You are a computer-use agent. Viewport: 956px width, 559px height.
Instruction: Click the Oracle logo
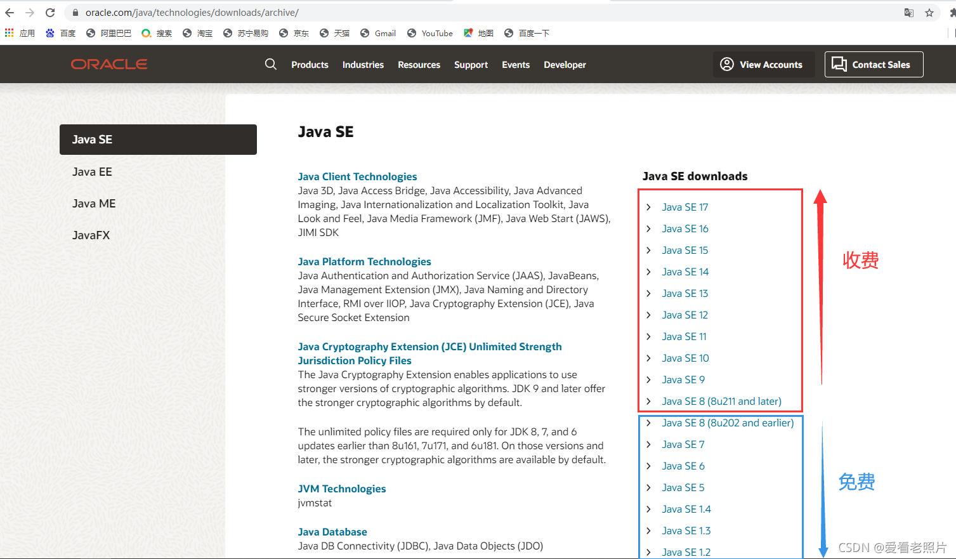point(109,64)
